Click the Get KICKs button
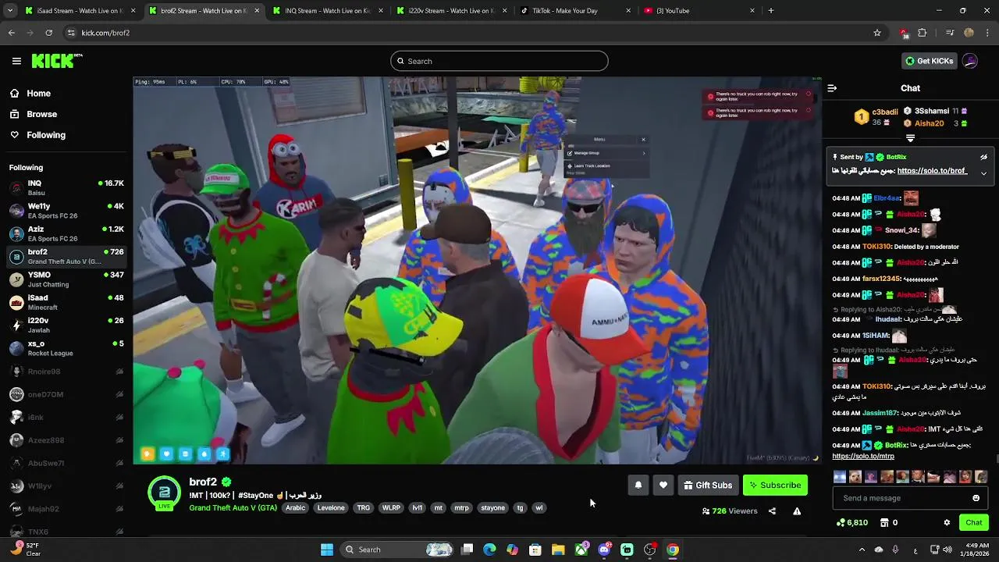Image resolution: width=999 pixels, height=562 pixels. (x=929, y=61)
